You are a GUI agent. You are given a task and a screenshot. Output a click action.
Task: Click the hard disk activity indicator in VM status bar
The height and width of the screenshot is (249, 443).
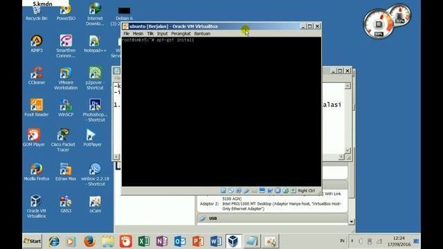(223, 191)
